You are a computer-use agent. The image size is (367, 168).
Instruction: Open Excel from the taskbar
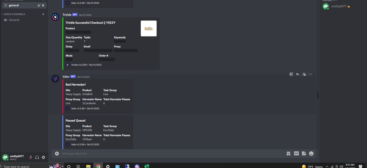coord(147,166)
